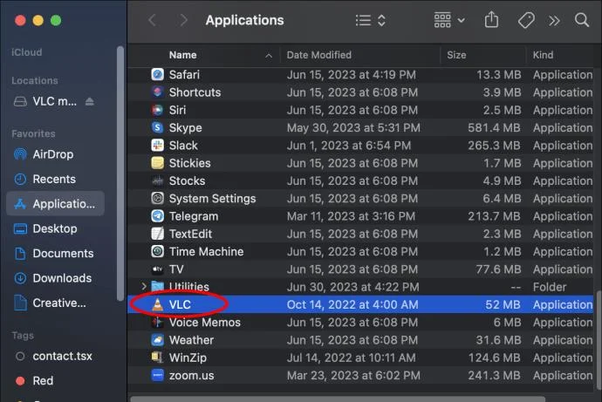Select the Skype app icon

tap(157, 127)
